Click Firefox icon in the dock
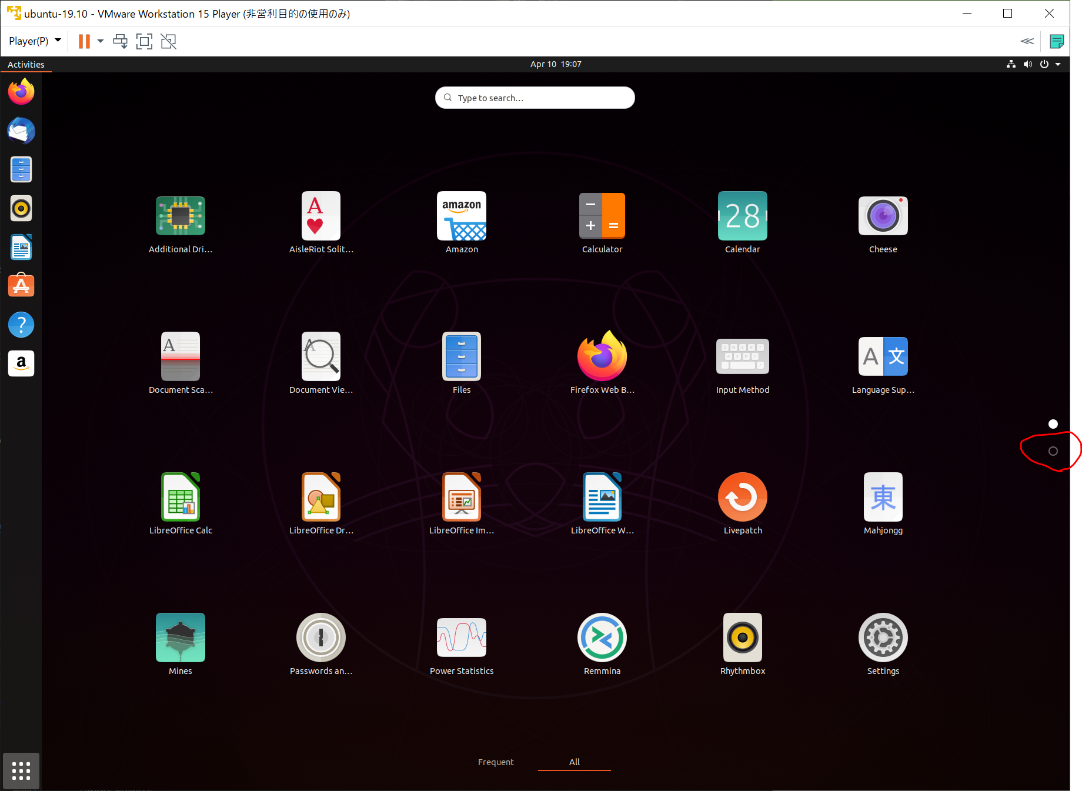1082x791 pixels. click(21, 92)
